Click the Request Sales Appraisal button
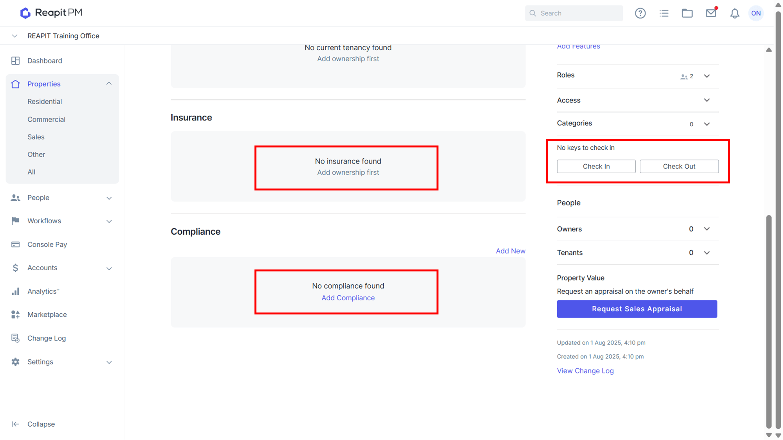The width and height of the screenshot is (783, 440). (637, 309)
